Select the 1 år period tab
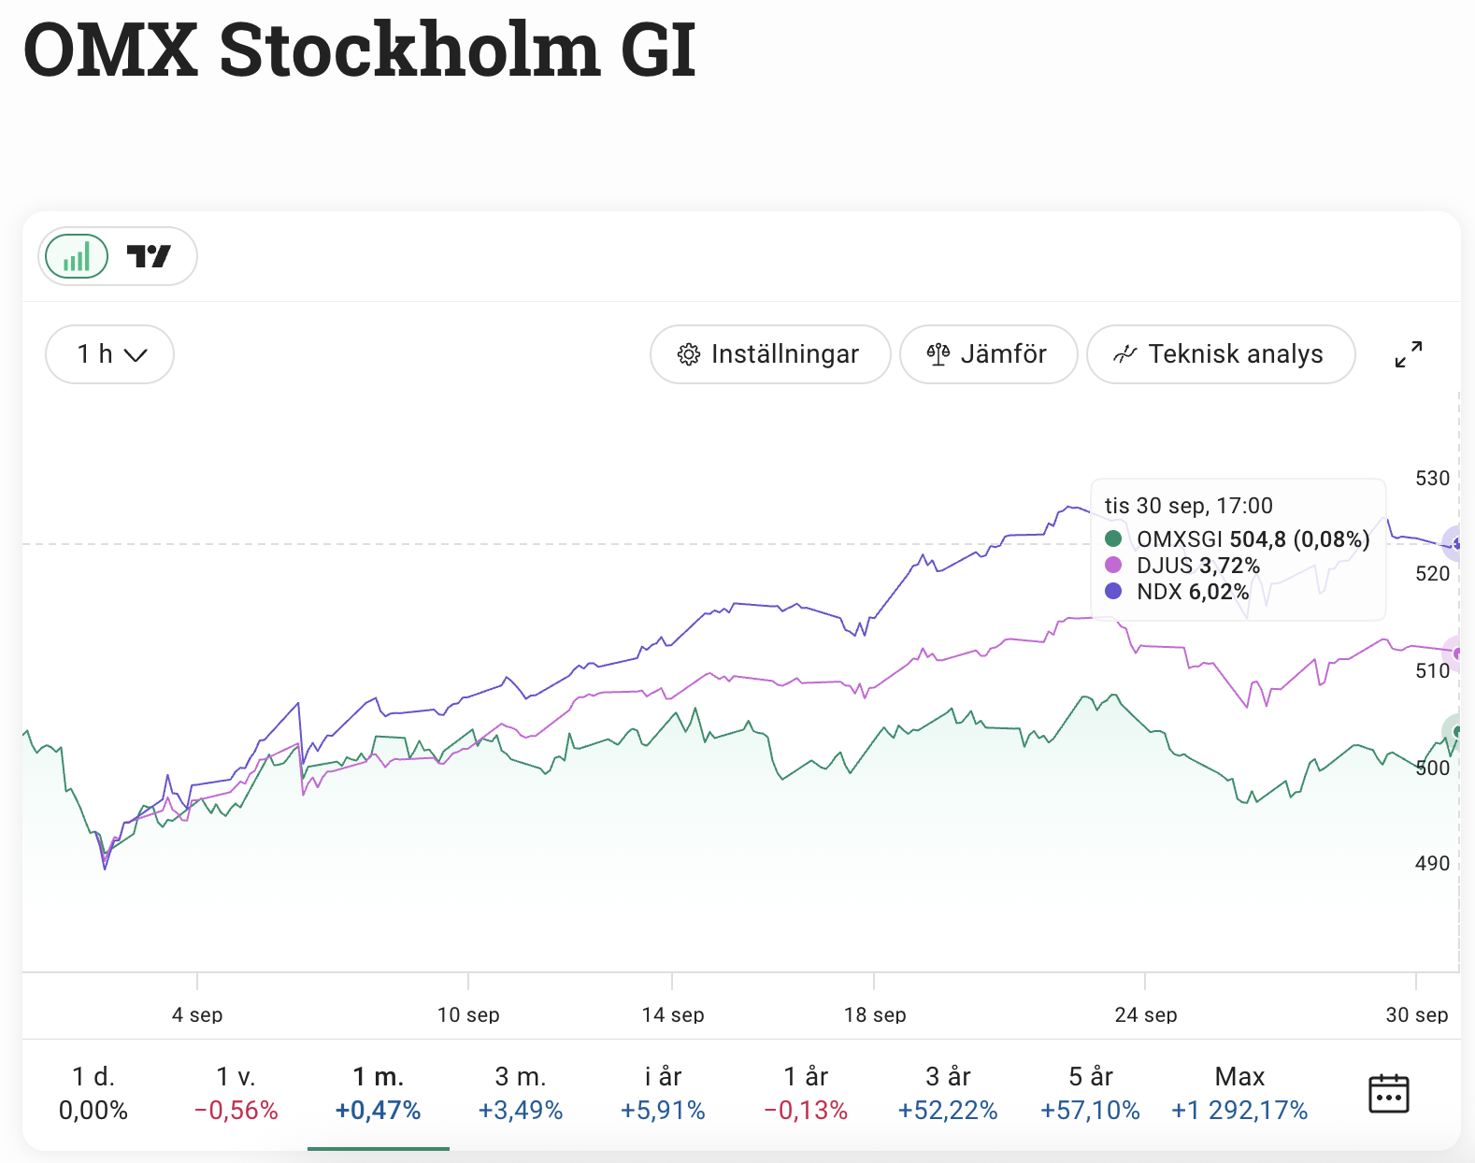 [806, 1093]
